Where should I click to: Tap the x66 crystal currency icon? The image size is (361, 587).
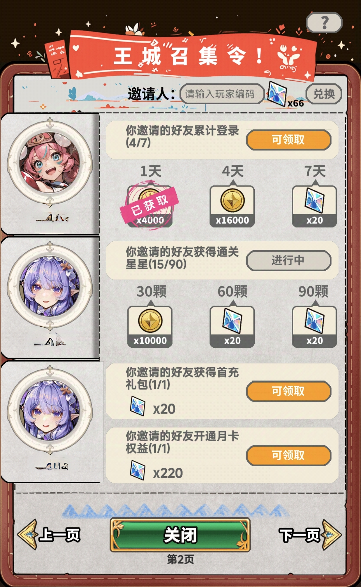[277, 94]
